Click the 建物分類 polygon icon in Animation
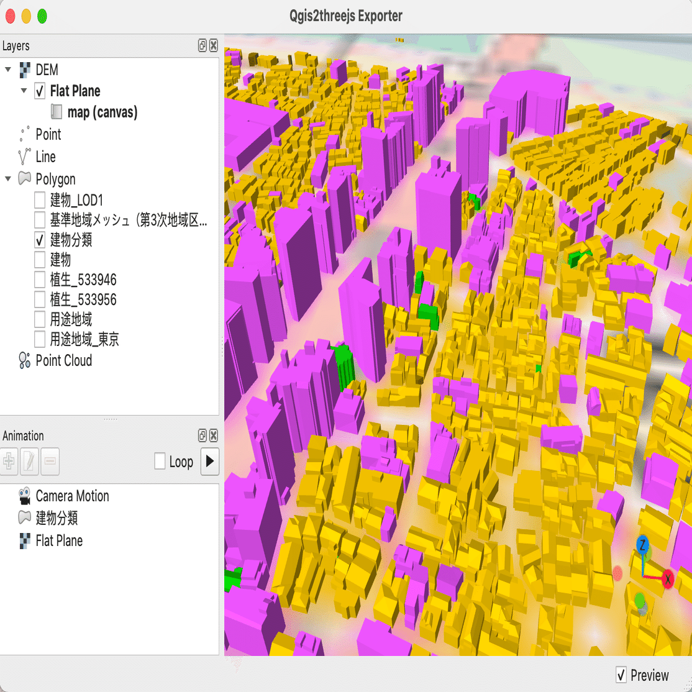692x692 pixels. coord(25,517)
